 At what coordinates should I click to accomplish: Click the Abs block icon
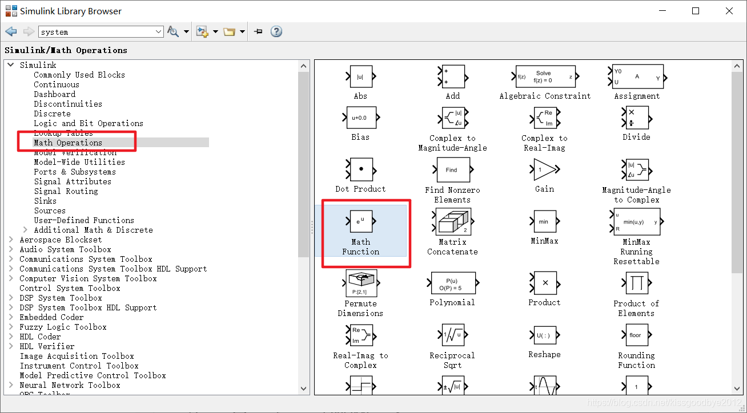(x=360, y=77)
